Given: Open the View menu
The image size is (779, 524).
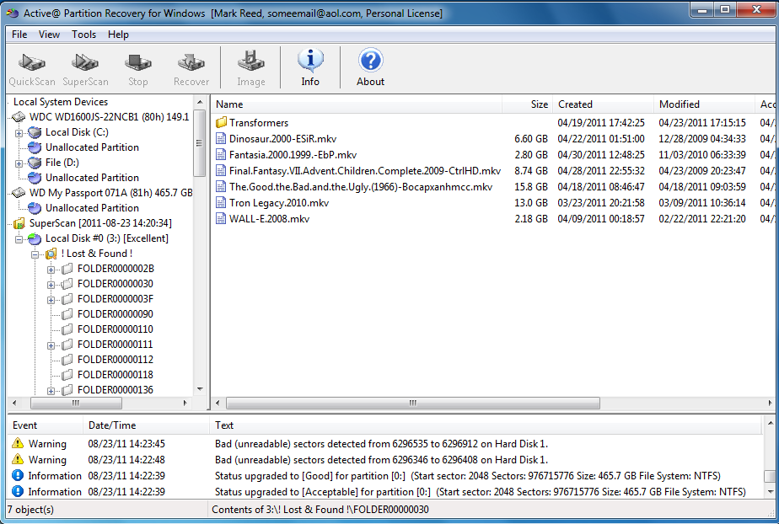Looking at the screenshot, I should pos(49,35).
